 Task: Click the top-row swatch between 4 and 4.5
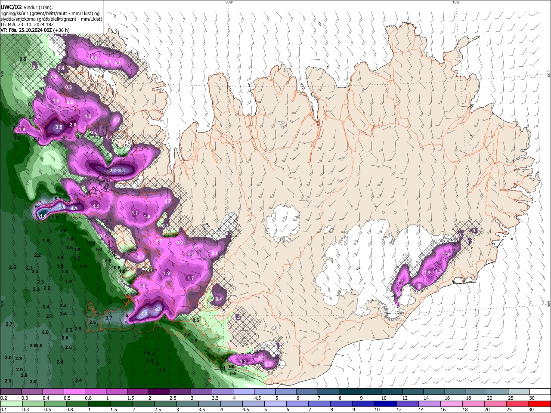click(244, 392)
